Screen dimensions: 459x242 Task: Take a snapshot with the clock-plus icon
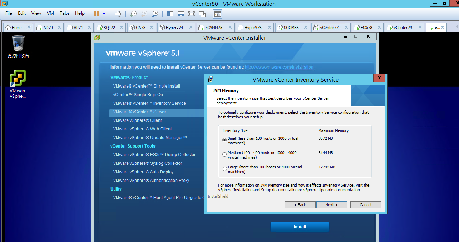(x=133, y=14)
